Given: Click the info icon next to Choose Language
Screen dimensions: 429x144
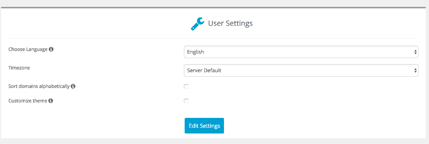Looking at the screenshot, I should pyautogui.click(x=51, y=49).
